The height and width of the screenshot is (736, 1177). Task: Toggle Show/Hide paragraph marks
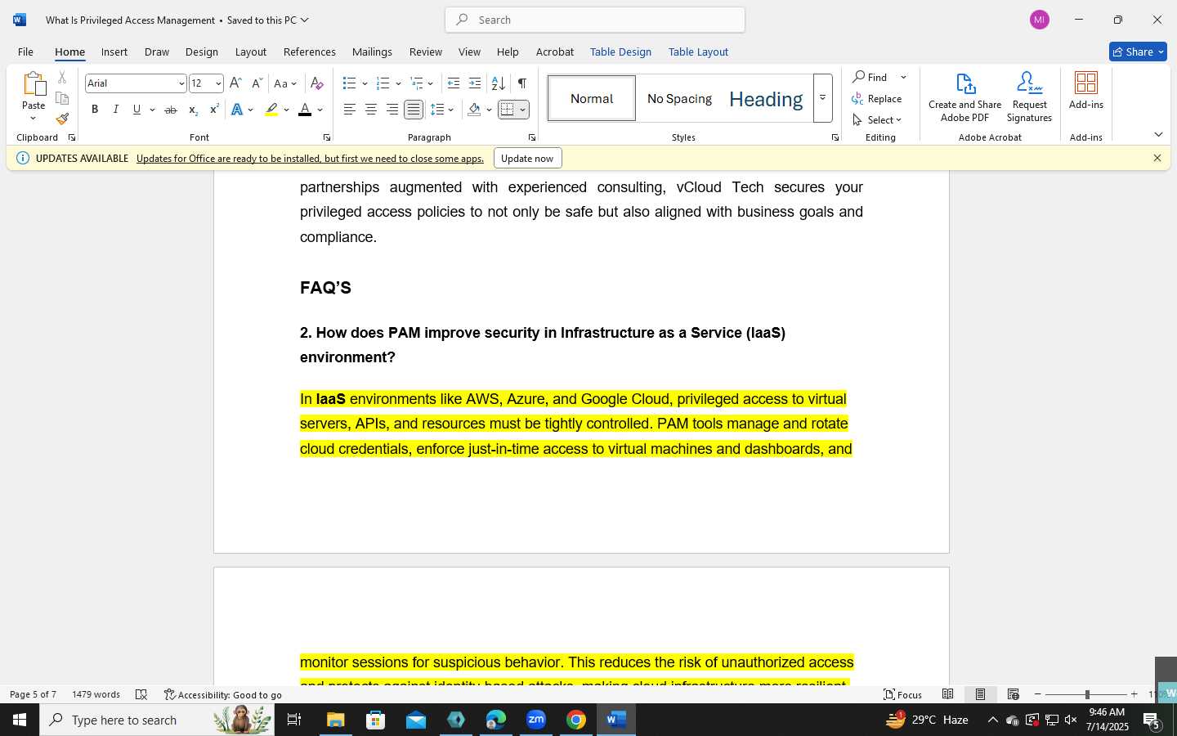(x=521, y=83)
